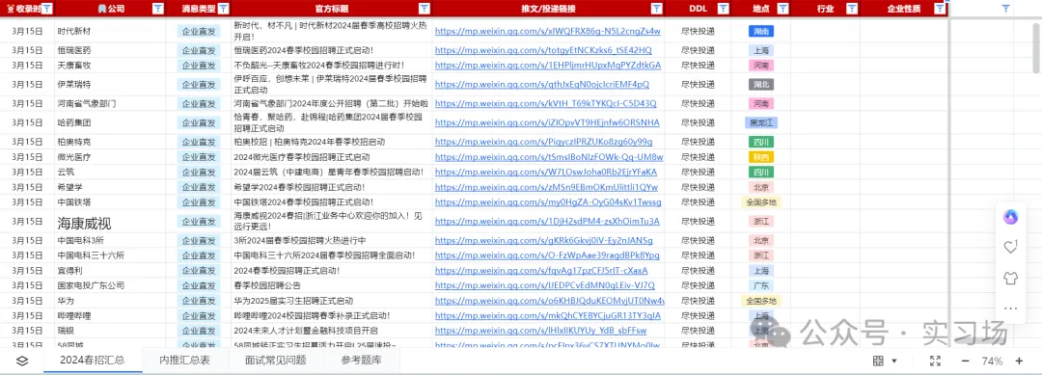The image size is (1042, 375).
Task: Open the 华为 internship weixin link
Action: click(x=550, y=301)
